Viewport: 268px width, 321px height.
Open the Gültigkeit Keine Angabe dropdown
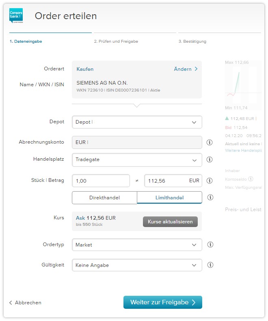[x=137, y=265]
